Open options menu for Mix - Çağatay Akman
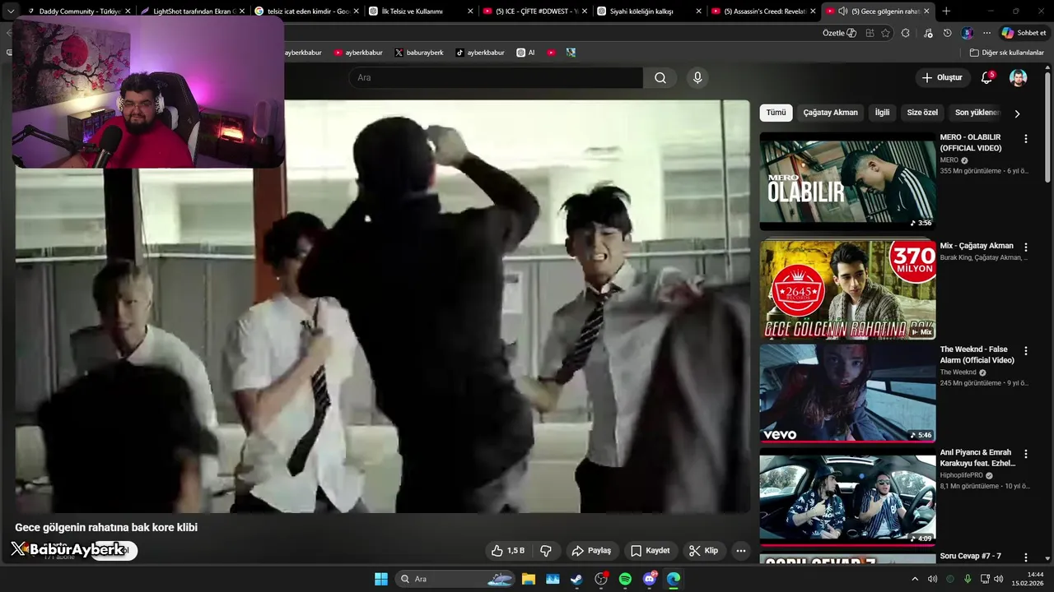This screenshot has height=592, width=1054. [1025, 247]
